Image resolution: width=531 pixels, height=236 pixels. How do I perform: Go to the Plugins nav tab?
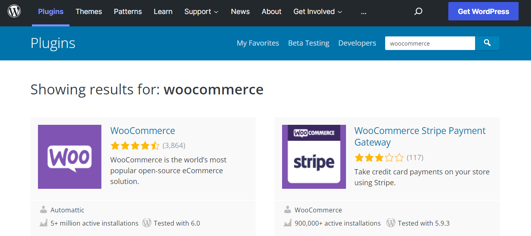pyautogui.click(x=51, y=12)
